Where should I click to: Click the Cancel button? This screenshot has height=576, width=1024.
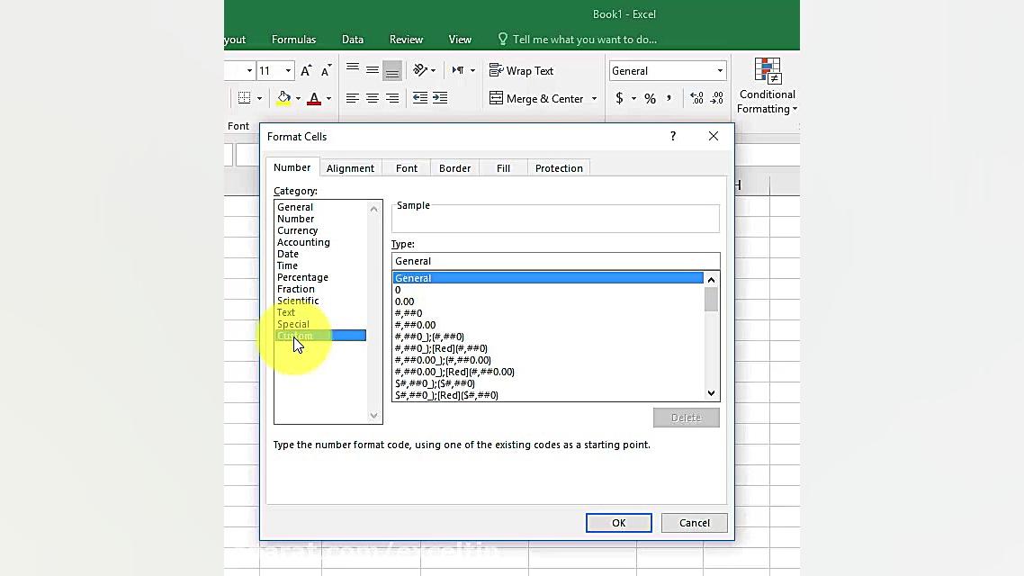[x=694, y=522]
